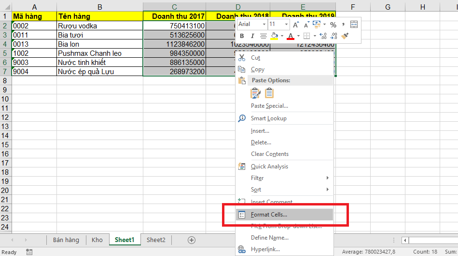
Task: Switch to the Bán hàng sheet tab
Action: (66, 240)
